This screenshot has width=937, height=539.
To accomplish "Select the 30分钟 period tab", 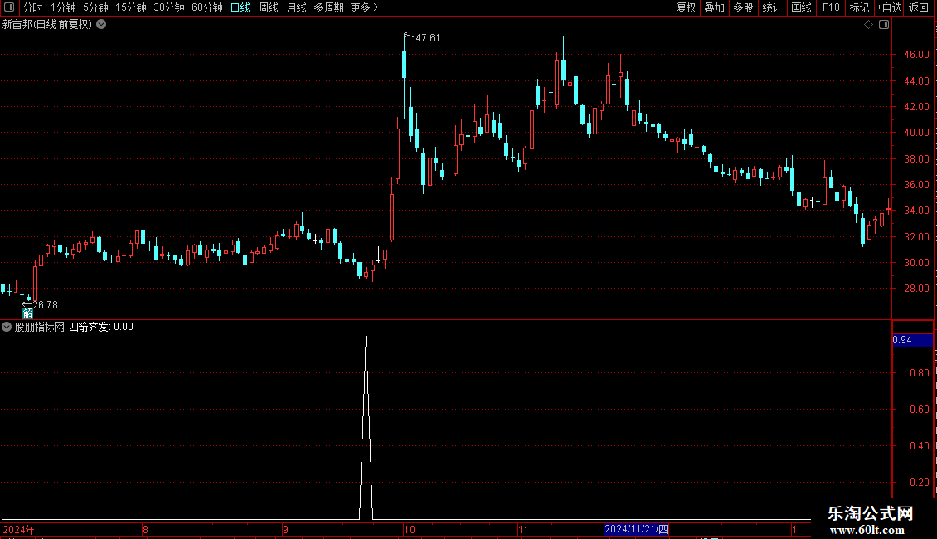I will pos(169,7).
